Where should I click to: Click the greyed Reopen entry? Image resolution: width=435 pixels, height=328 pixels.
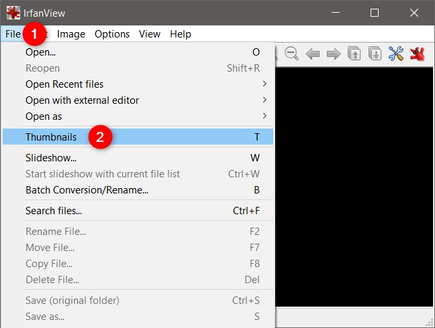[x=138, y=68]
